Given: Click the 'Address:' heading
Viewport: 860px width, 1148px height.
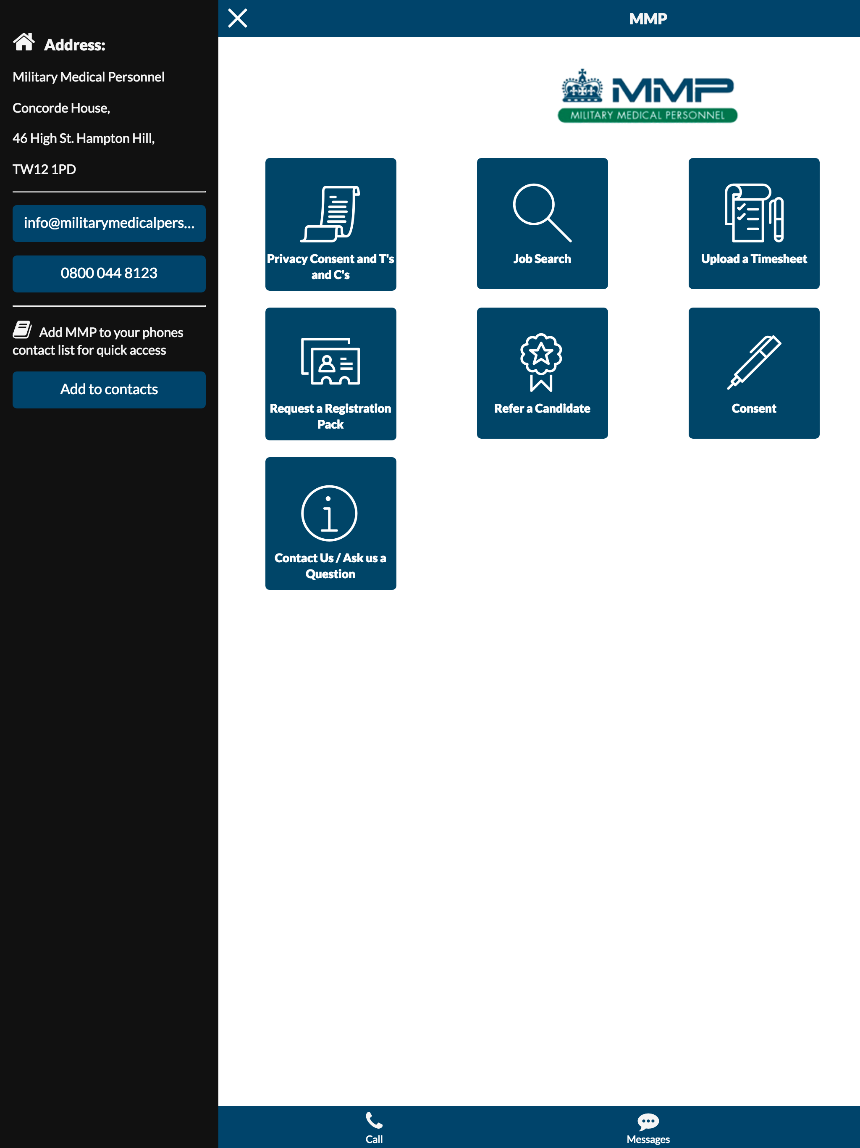Looking at the screenshot, I should click(x=75, y=45).
